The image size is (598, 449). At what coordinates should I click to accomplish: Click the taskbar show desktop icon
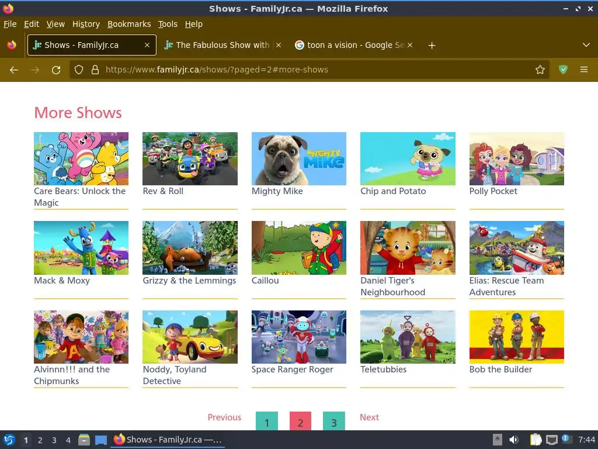point(100,440)
